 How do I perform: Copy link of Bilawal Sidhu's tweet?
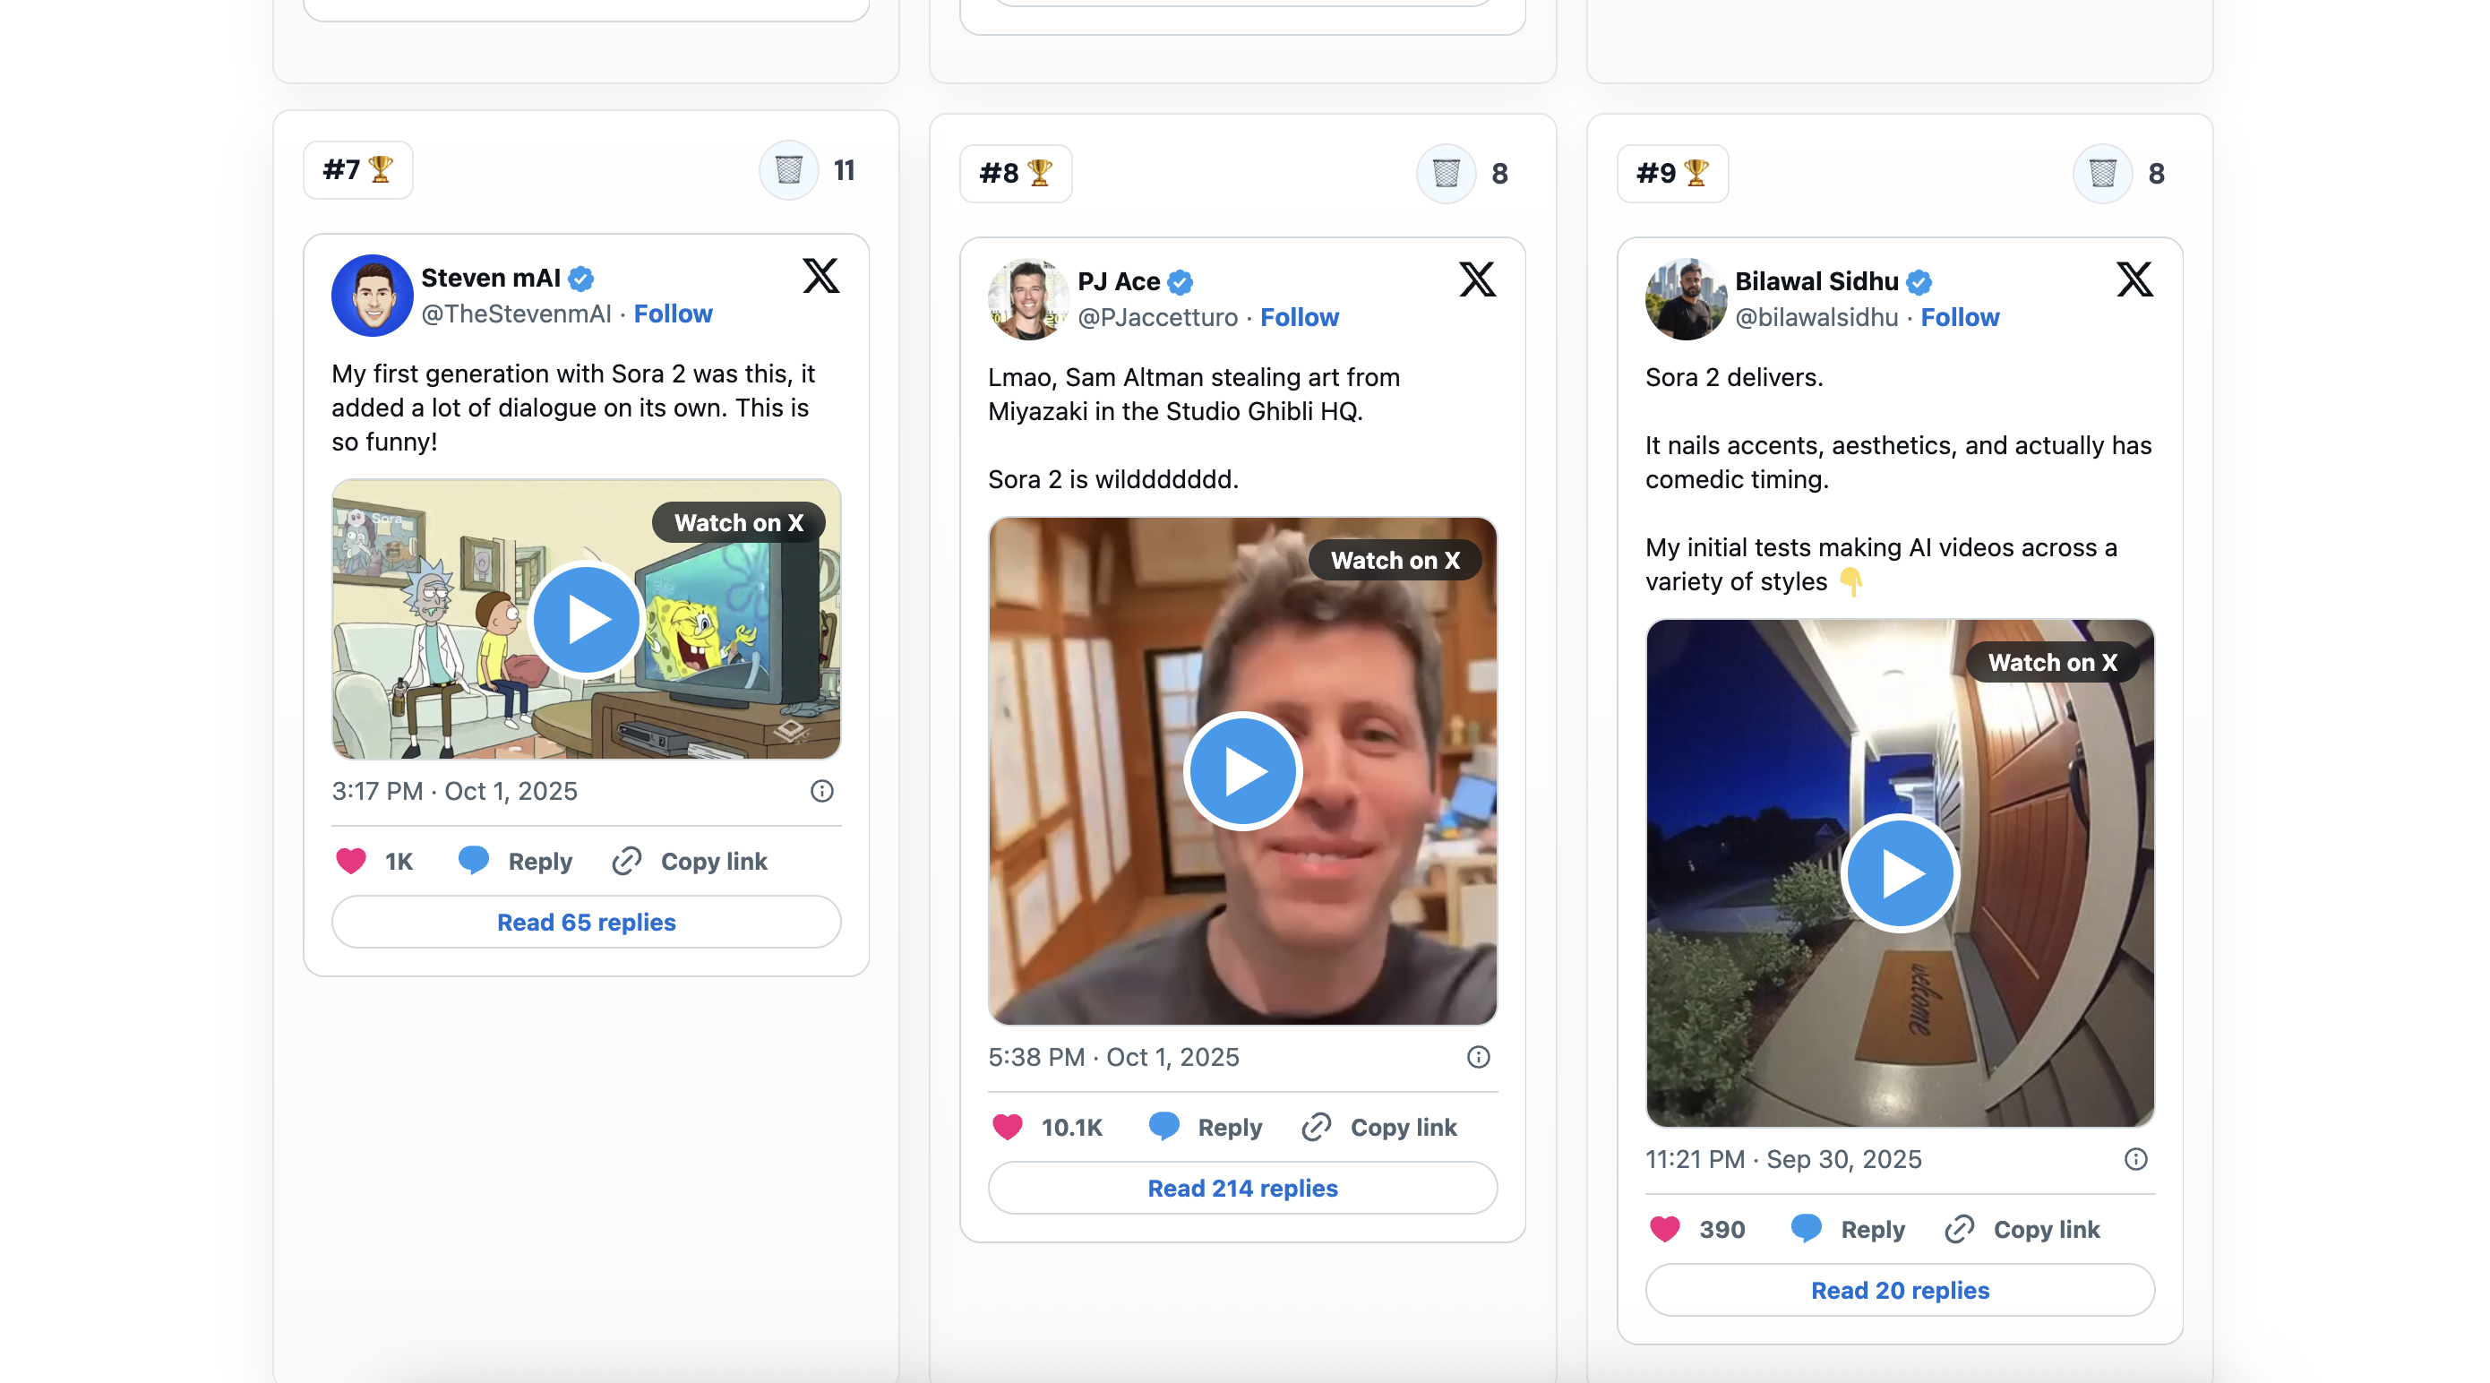tap(2022, 1229)
